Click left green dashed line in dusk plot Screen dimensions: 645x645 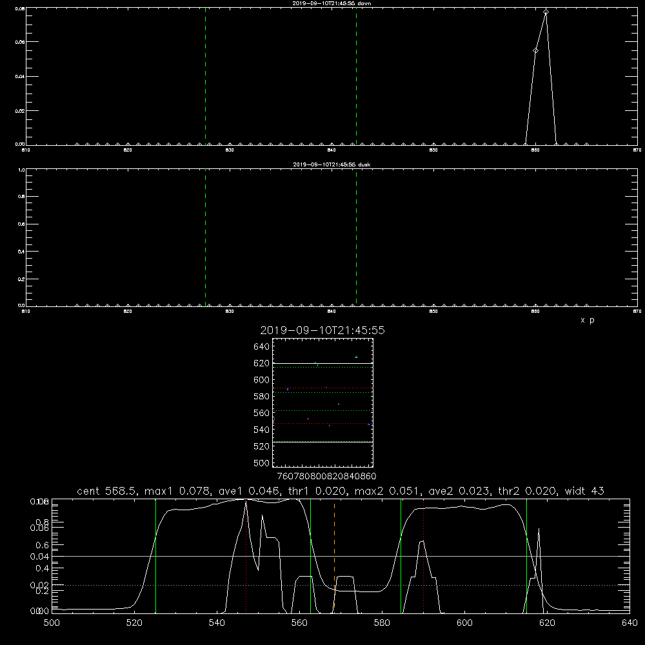pos(206,238)
